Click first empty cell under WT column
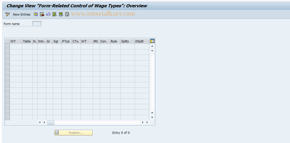The image size is (290, 143). point(16,47)
